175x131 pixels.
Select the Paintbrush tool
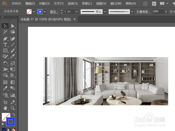point(13,50)
